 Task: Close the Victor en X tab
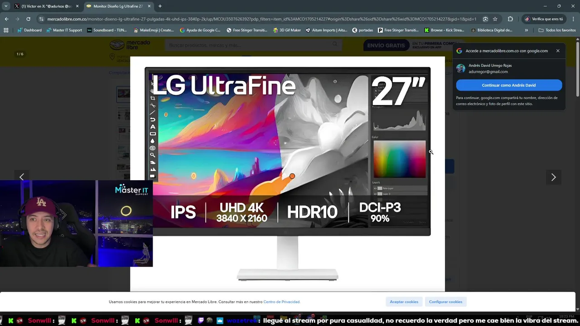(77, 6)
